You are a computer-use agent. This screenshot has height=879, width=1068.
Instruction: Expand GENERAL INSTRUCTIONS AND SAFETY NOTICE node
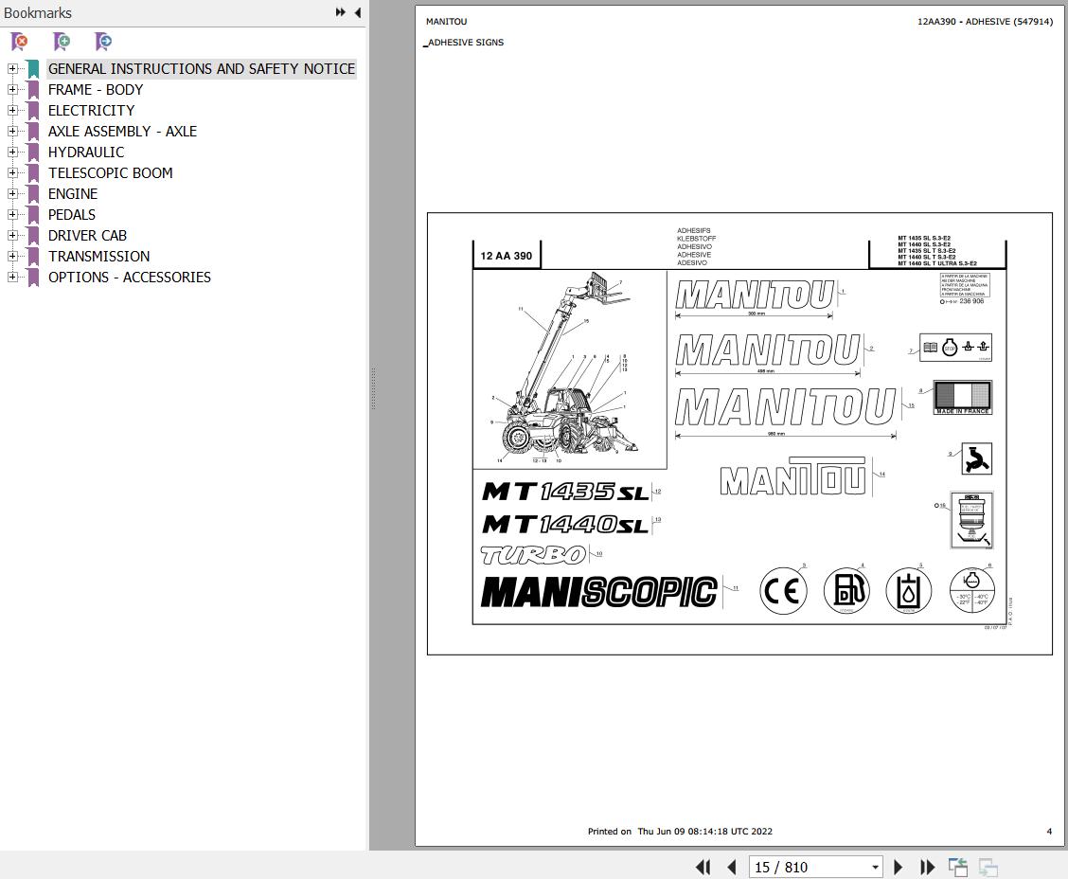point(12,69)
